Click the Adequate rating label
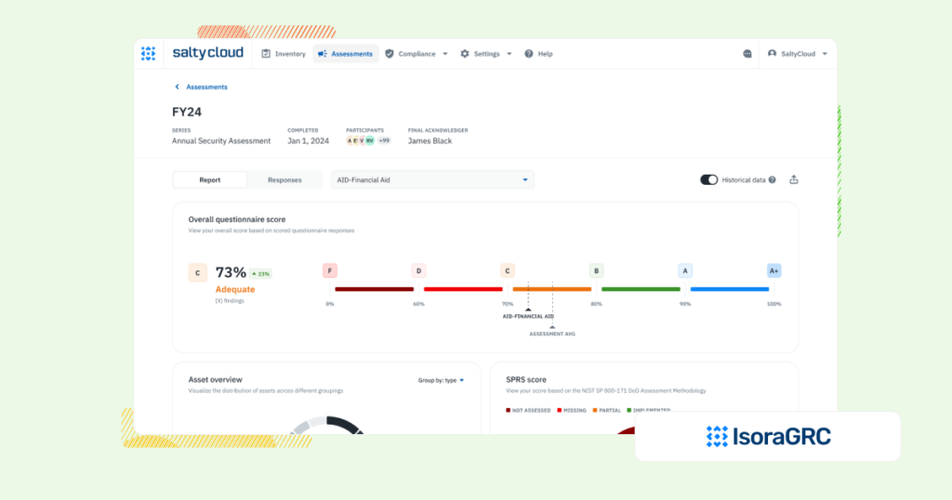 [235, 289]
